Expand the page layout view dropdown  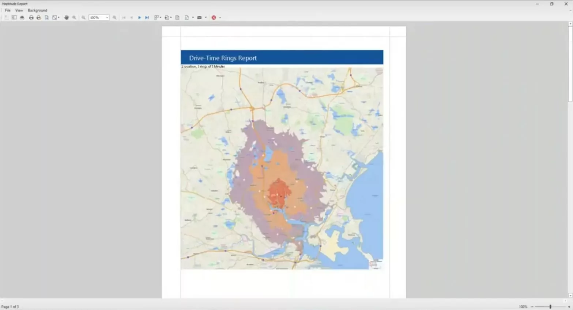point(160,18)
